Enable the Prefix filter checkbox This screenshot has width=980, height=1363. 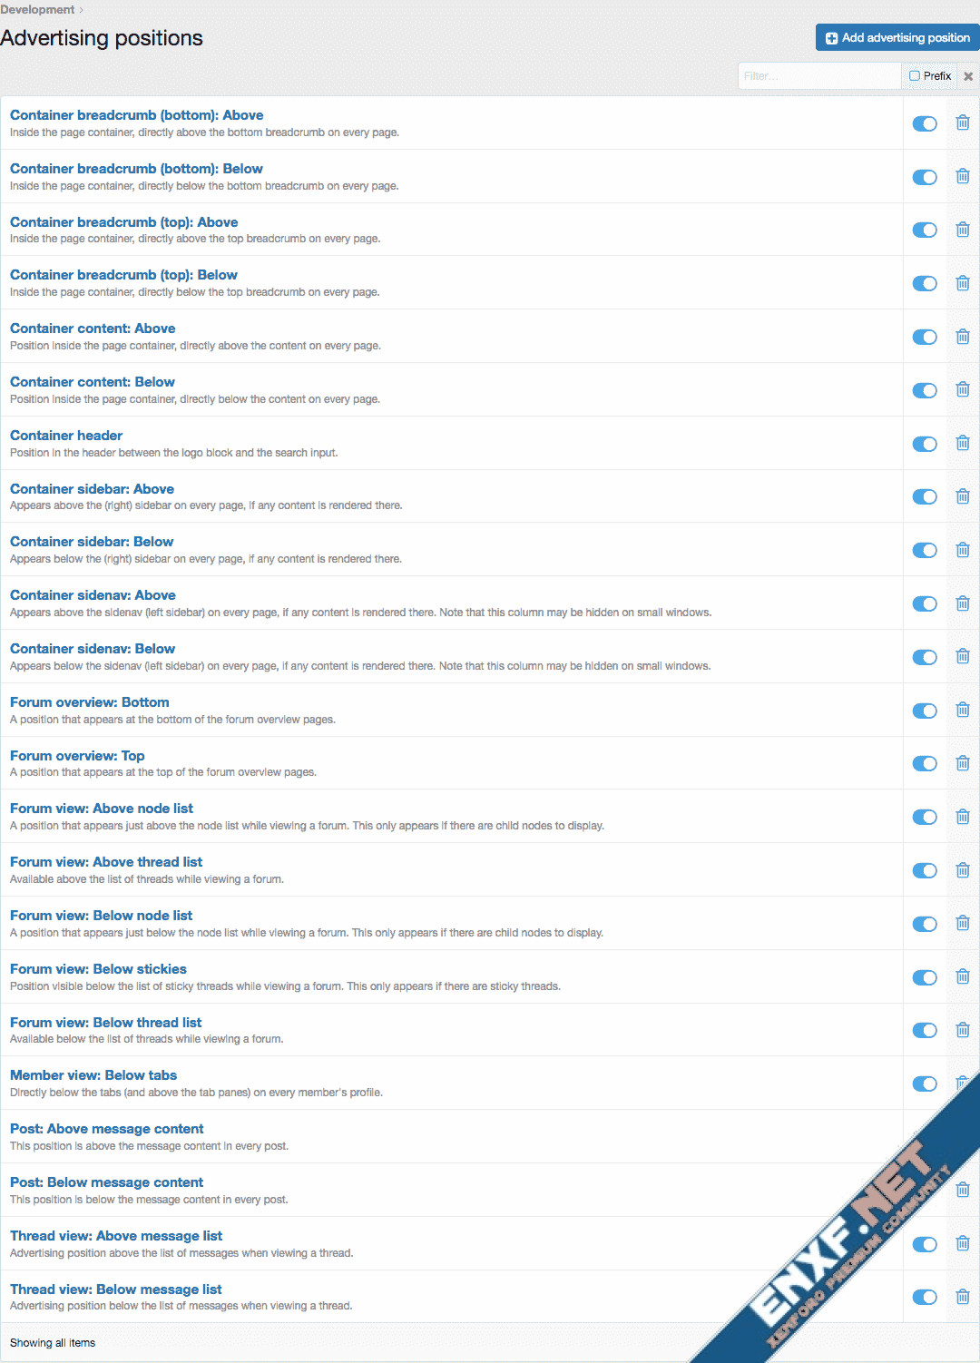coord(915,76)
